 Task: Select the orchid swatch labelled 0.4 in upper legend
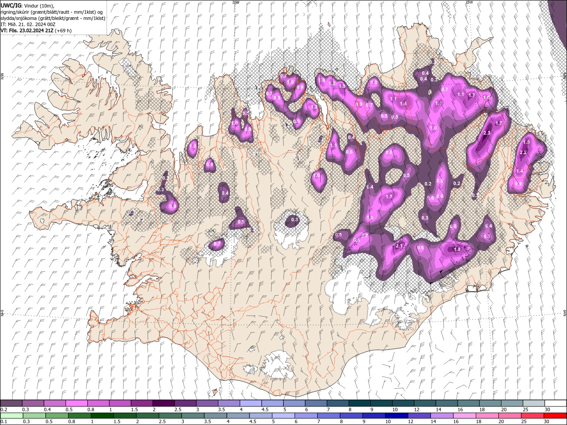point(54,403)
